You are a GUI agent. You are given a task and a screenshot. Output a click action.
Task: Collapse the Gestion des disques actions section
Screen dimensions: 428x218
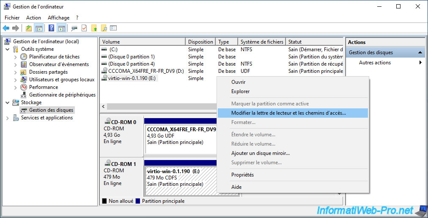coord(420,52)
